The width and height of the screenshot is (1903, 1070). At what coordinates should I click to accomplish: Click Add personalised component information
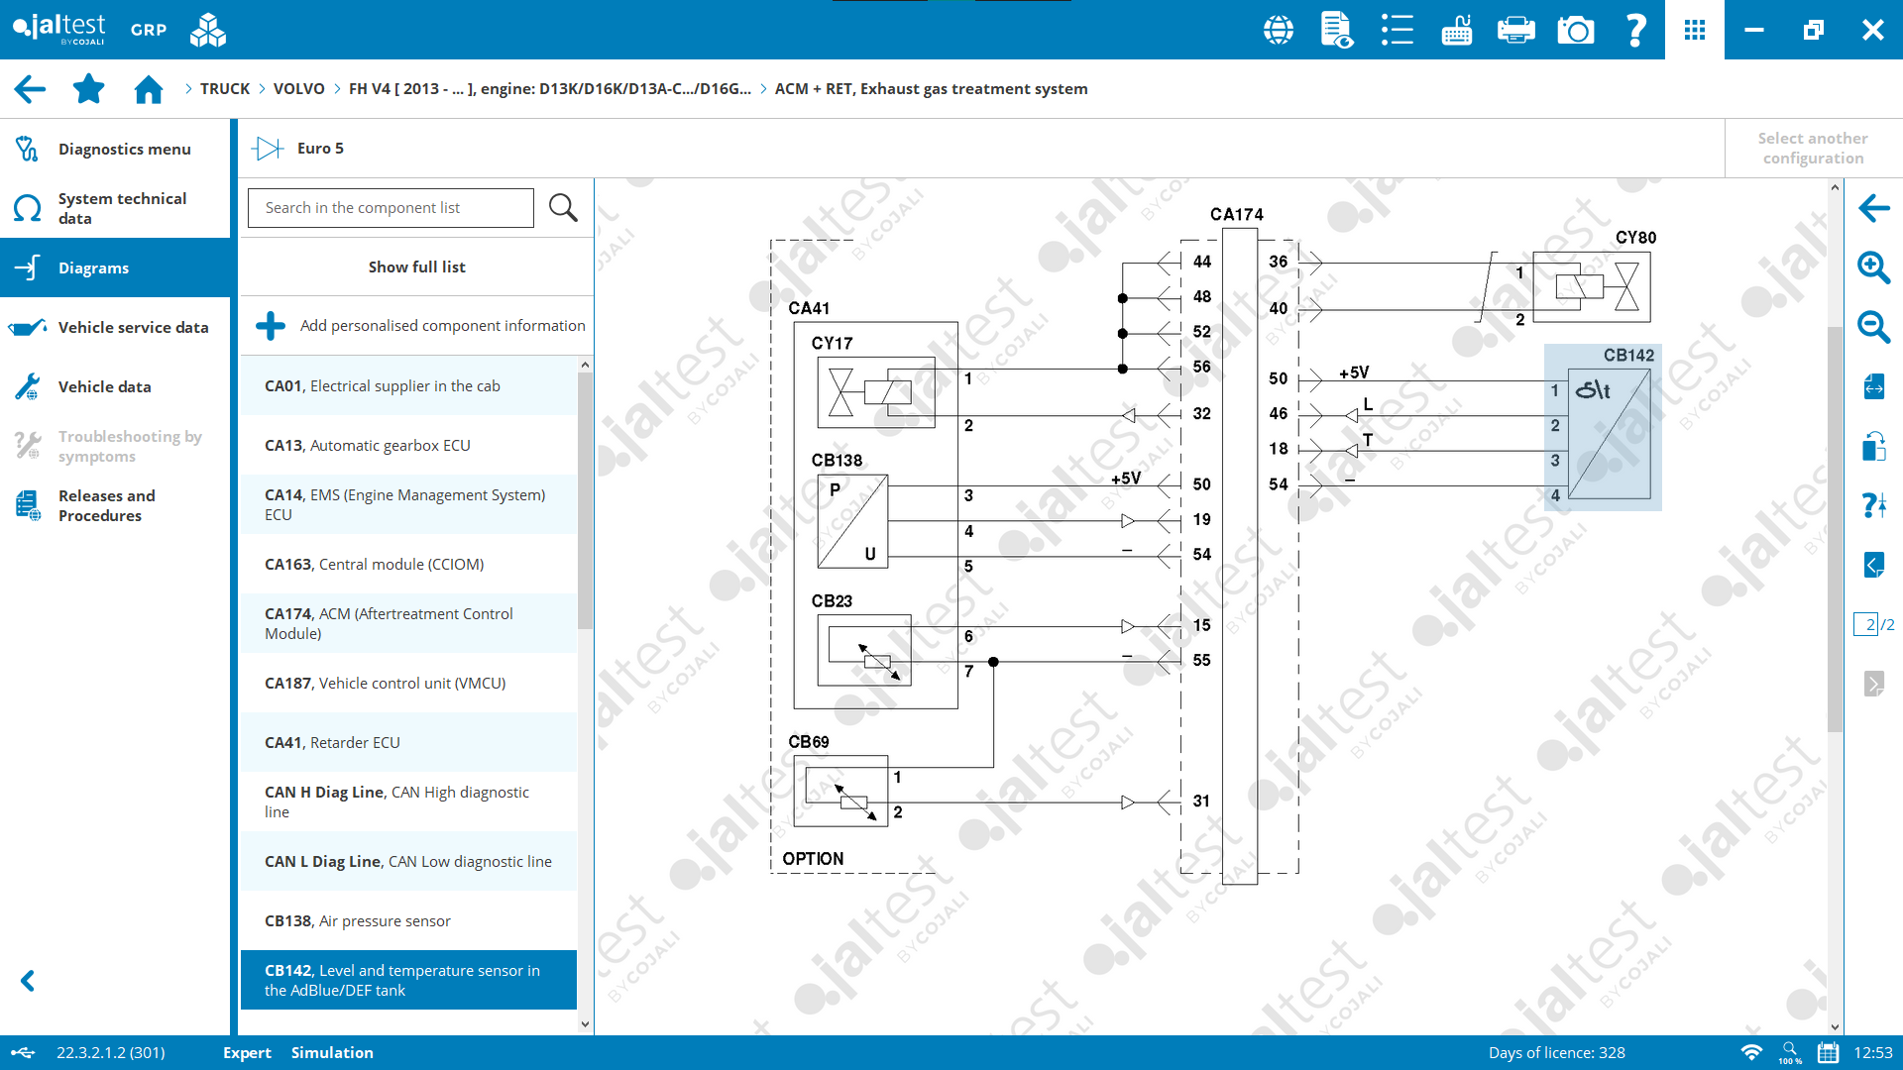pos(416,326)
